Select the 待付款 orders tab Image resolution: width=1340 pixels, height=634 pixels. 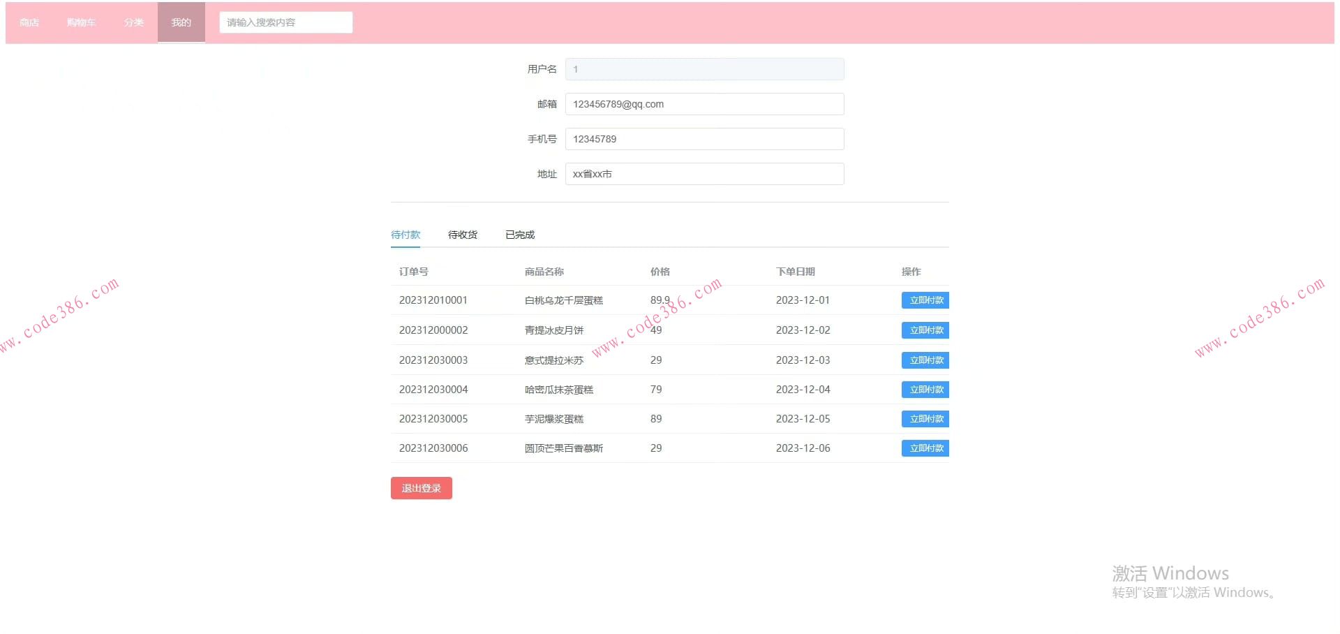[x=405, y=234]
